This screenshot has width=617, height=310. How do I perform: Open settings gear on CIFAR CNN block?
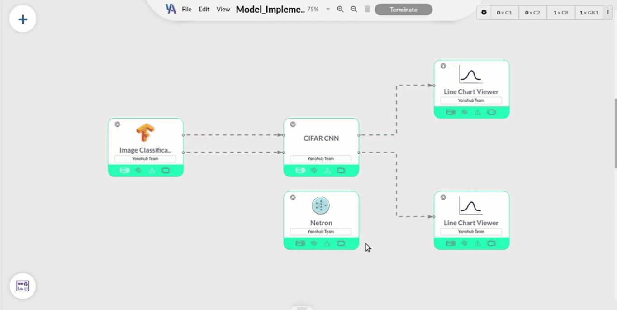coord(293,124)
